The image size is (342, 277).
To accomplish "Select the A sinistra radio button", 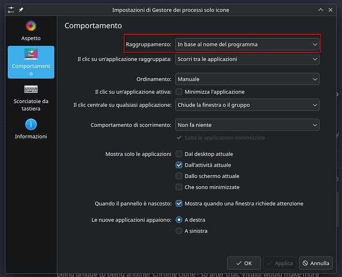I will (179, 231).
